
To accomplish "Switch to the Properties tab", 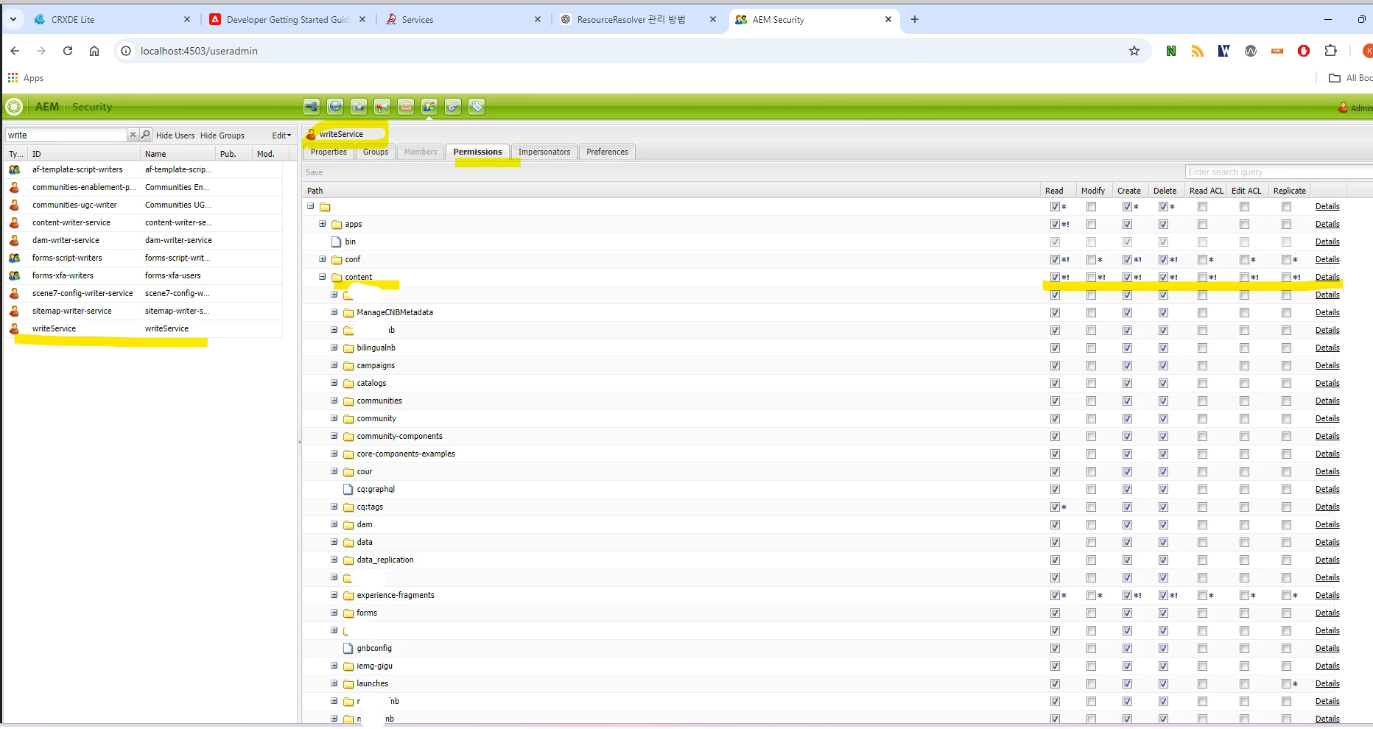I will [x=329, y=152].
